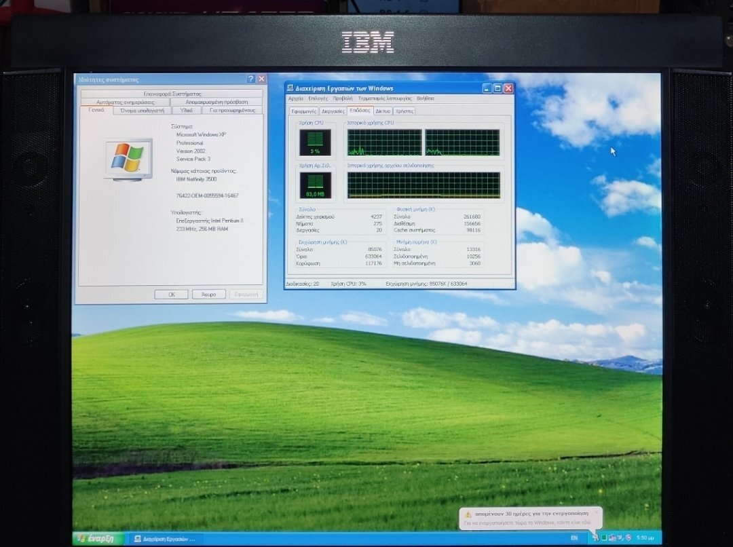Switch to the Διεργασίες tab

(333, 111)
